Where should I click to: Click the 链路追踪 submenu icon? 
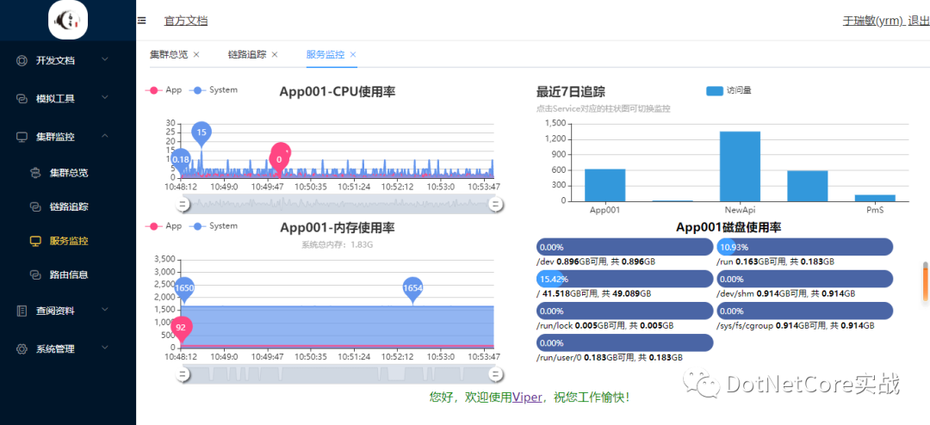coord(35,206)
